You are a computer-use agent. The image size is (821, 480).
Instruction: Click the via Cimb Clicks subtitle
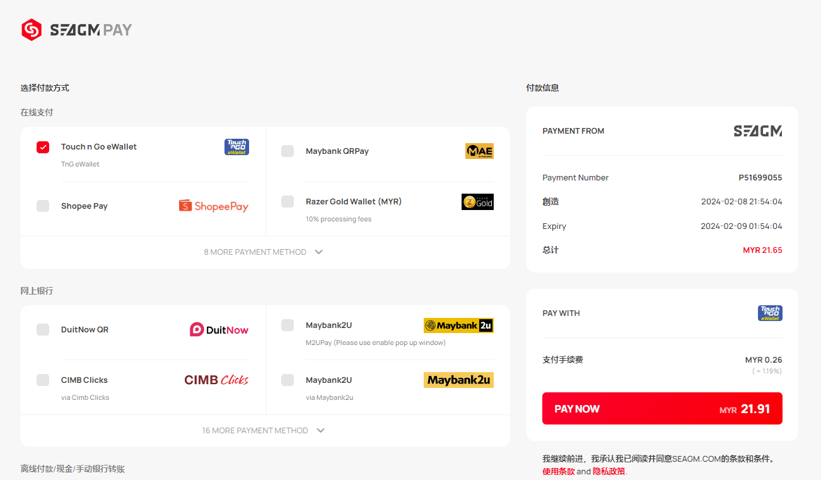click(x=85, y=397)
